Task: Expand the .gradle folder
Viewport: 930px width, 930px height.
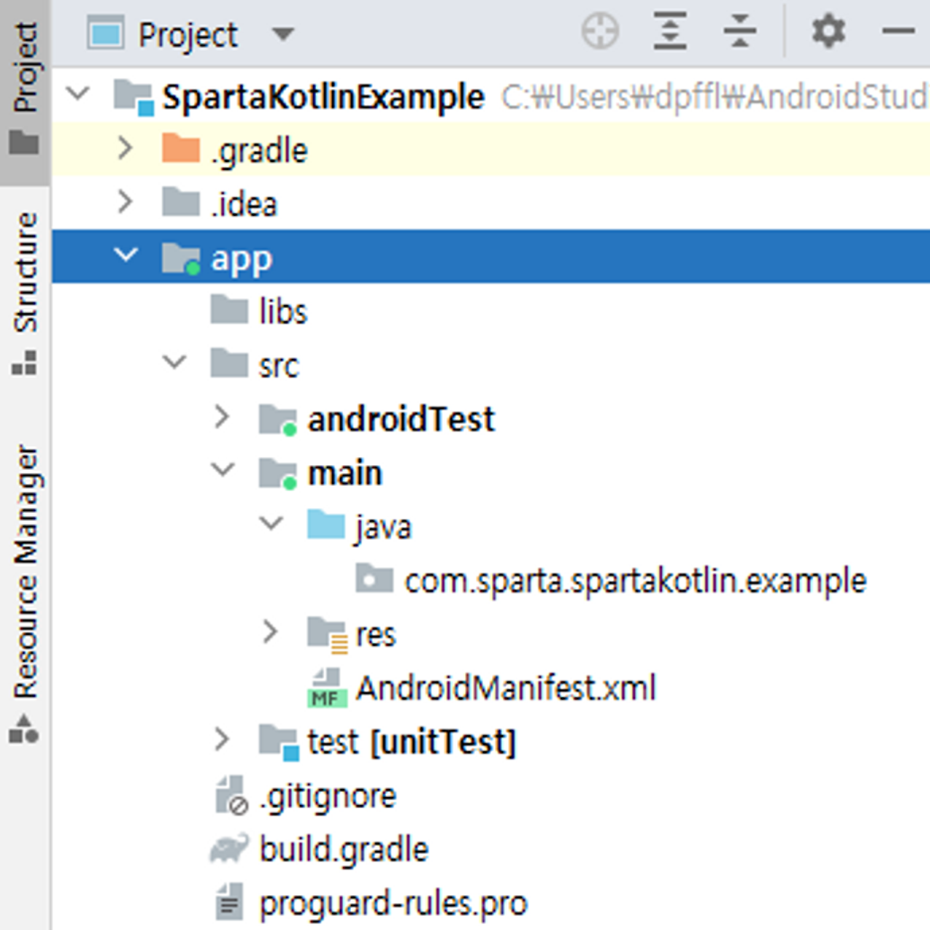Action: click(125, 148)
